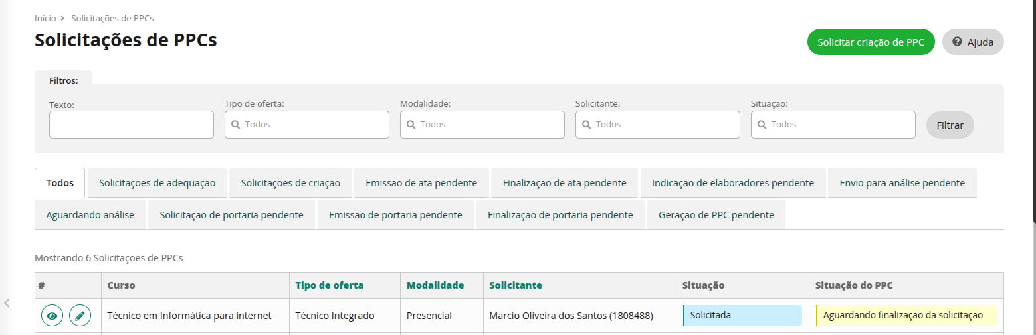The width and height of the screenshot is (1036, 335).
Task: Switch to Aguardando análise tab
Action: (90, 215)
